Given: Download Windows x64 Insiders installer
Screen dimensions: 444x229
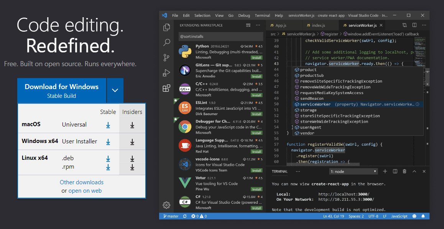Looking at the screenshot, I should 132,142.
